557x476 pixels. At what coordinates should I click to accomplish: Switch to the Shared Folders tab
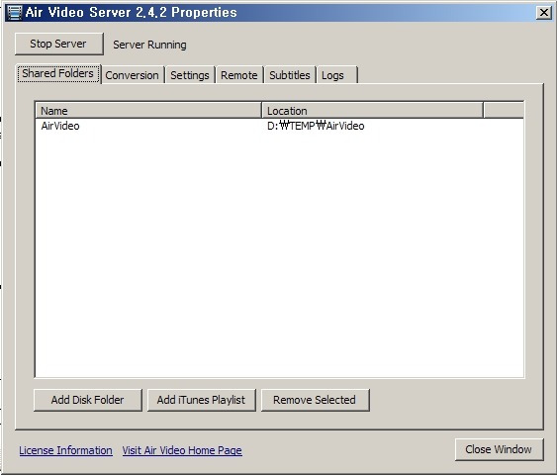click(58, 73)
